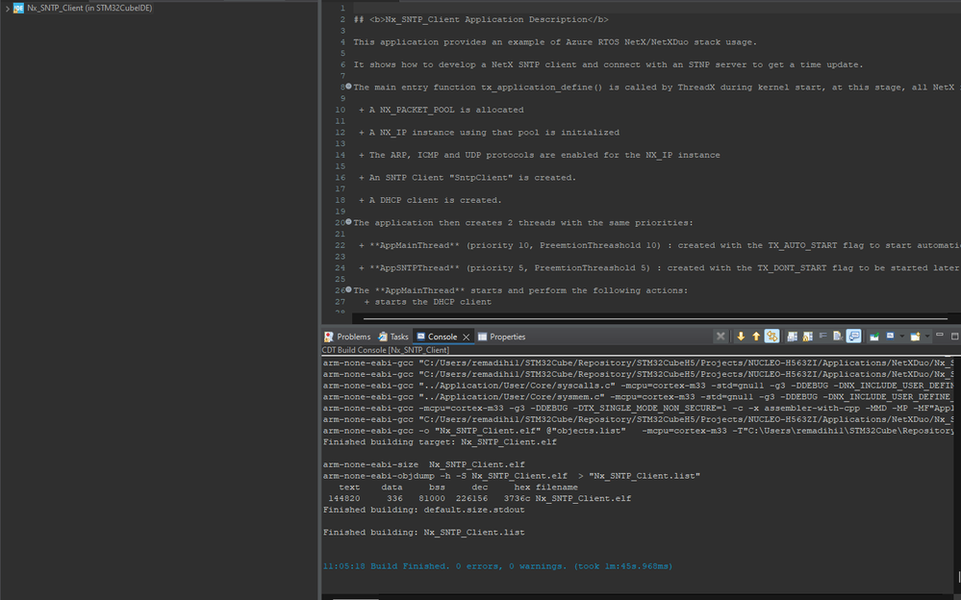Close the Console tab
Screen dimensions: 961x600
466,337
